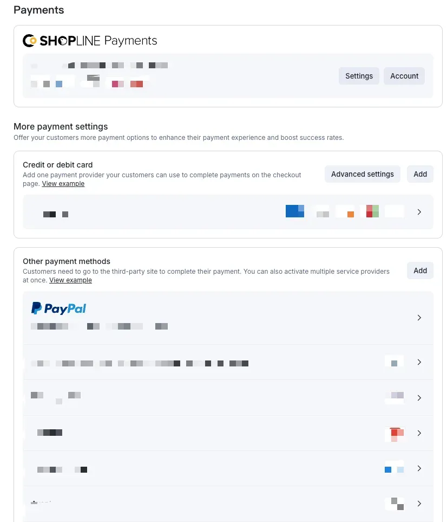
Task: Click the blue card brand icon in the credit card row
Action: (294, 211)
